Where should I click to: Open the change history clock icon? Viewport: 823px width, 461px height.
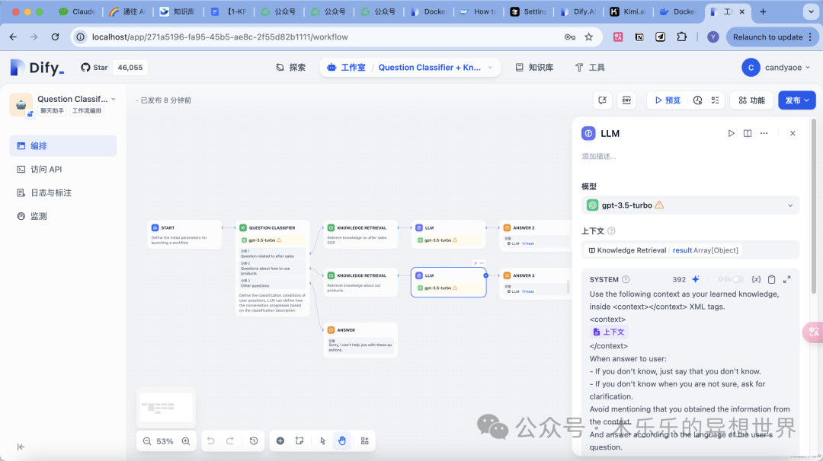click(254, 441)
